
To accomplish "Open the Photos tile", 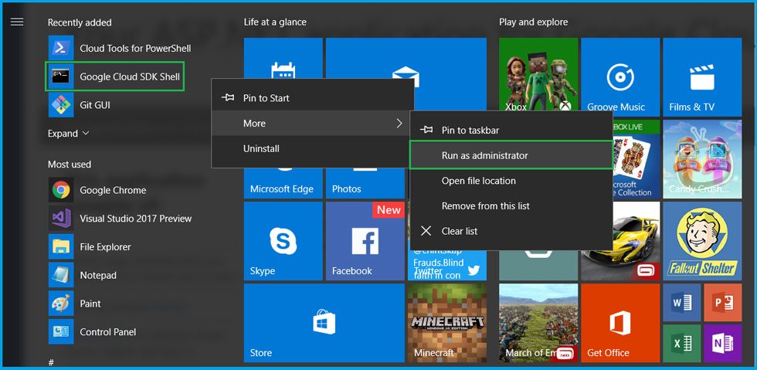I will pos(365,184).
